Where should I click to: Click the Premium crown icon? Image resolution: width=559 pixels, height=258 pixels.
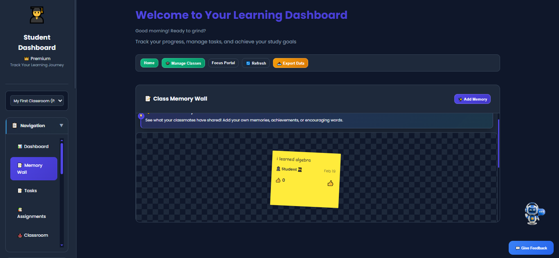27,58
